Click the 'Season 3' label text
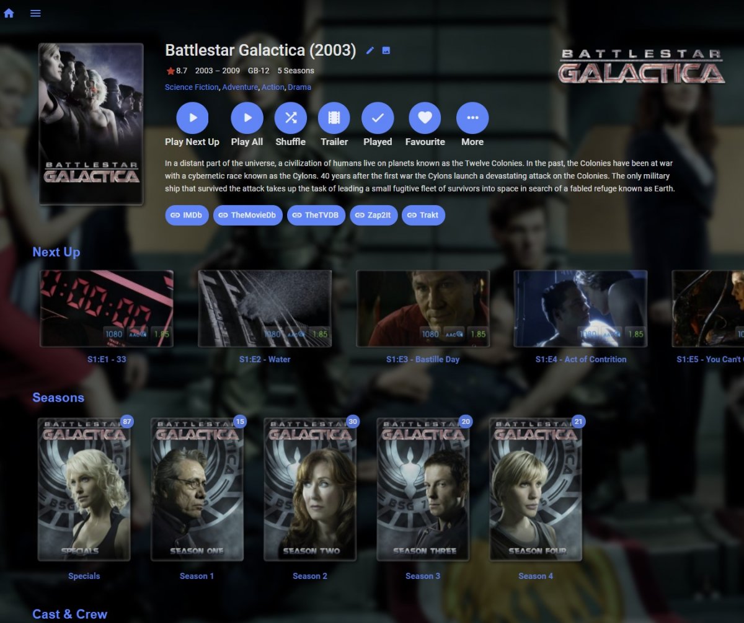The image size is (744, 623). click(423, 577)
